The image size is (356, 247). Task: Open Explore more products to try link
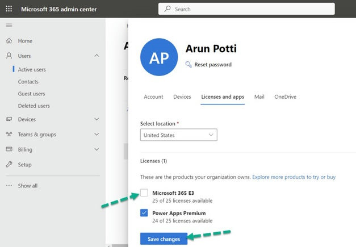click(x=294, y=177)
